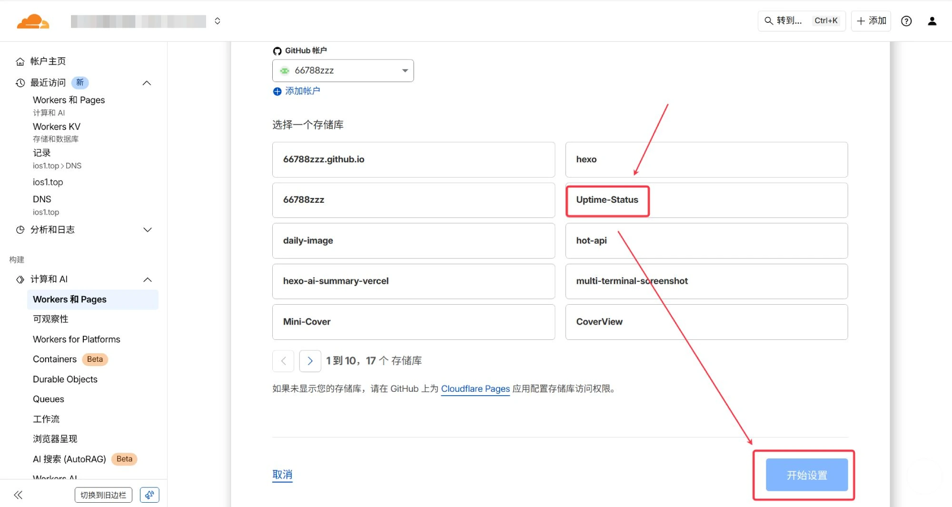Viewport: 952px width, 507px height.
Task: Click the plus icon beside 添加帐户
Action: point(277,91)
